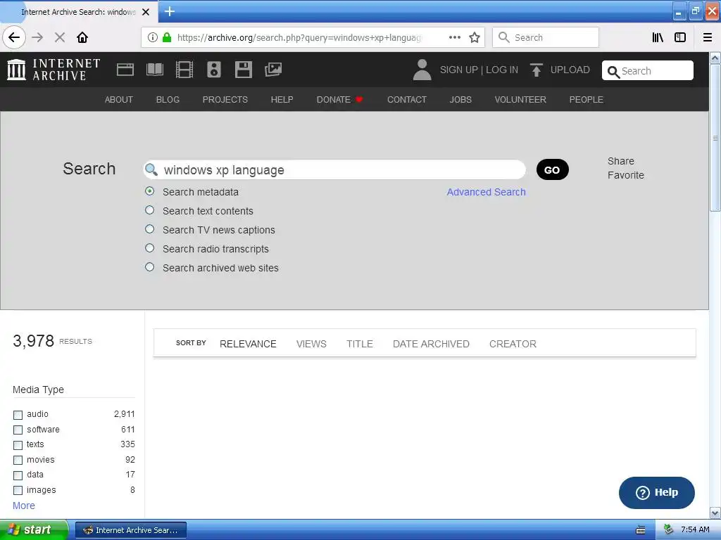Image resolution: width=721 pixels, height=540 pixels.
Task: Expand More media type options
Action: point(24,506)
